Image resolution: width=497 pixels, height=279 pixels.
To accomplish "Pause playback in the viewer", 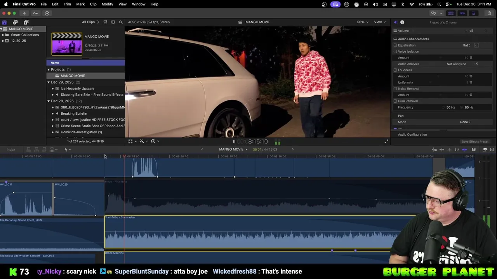I will (x=234, y=142).
